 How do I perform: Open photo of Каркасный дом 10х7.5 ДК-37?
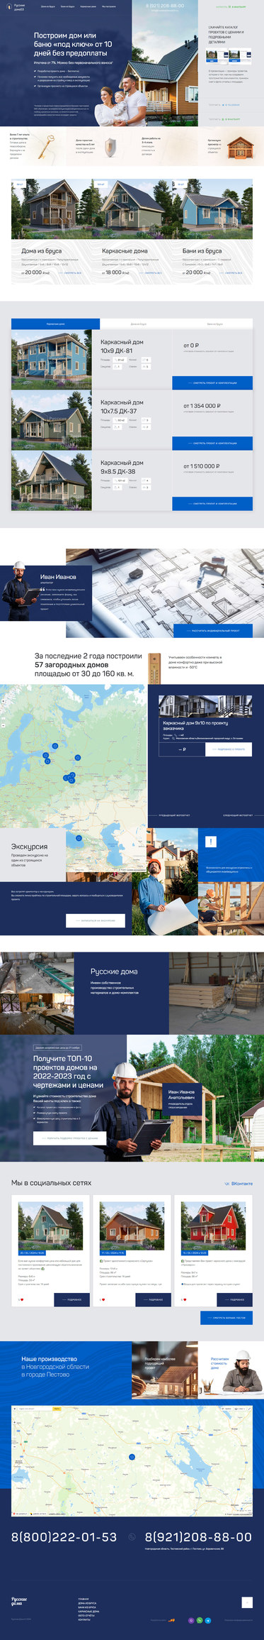[52, 419]
